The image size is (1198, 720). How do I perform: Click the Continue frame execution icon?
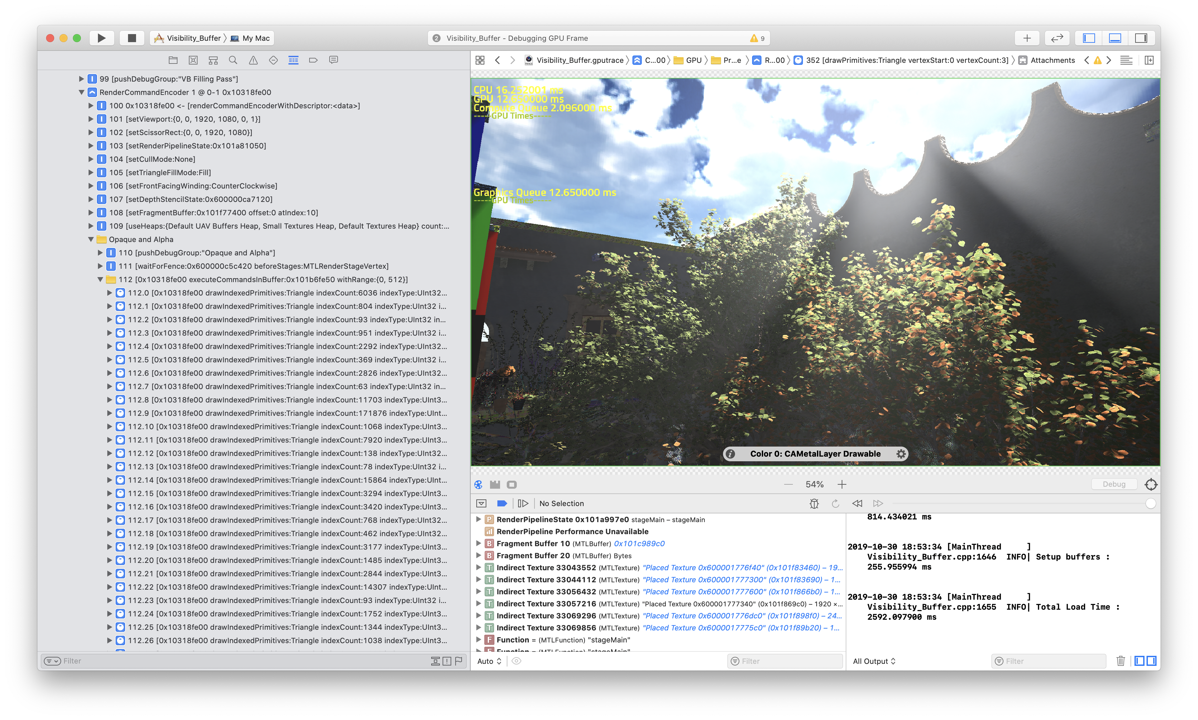tap(523, 504)
